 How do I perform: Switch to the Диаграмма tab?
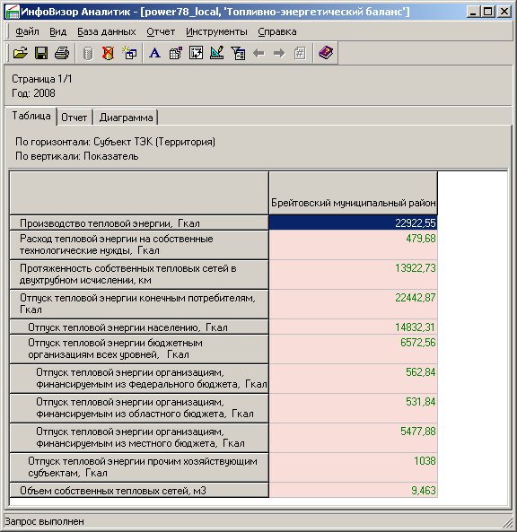pos(126,118)
